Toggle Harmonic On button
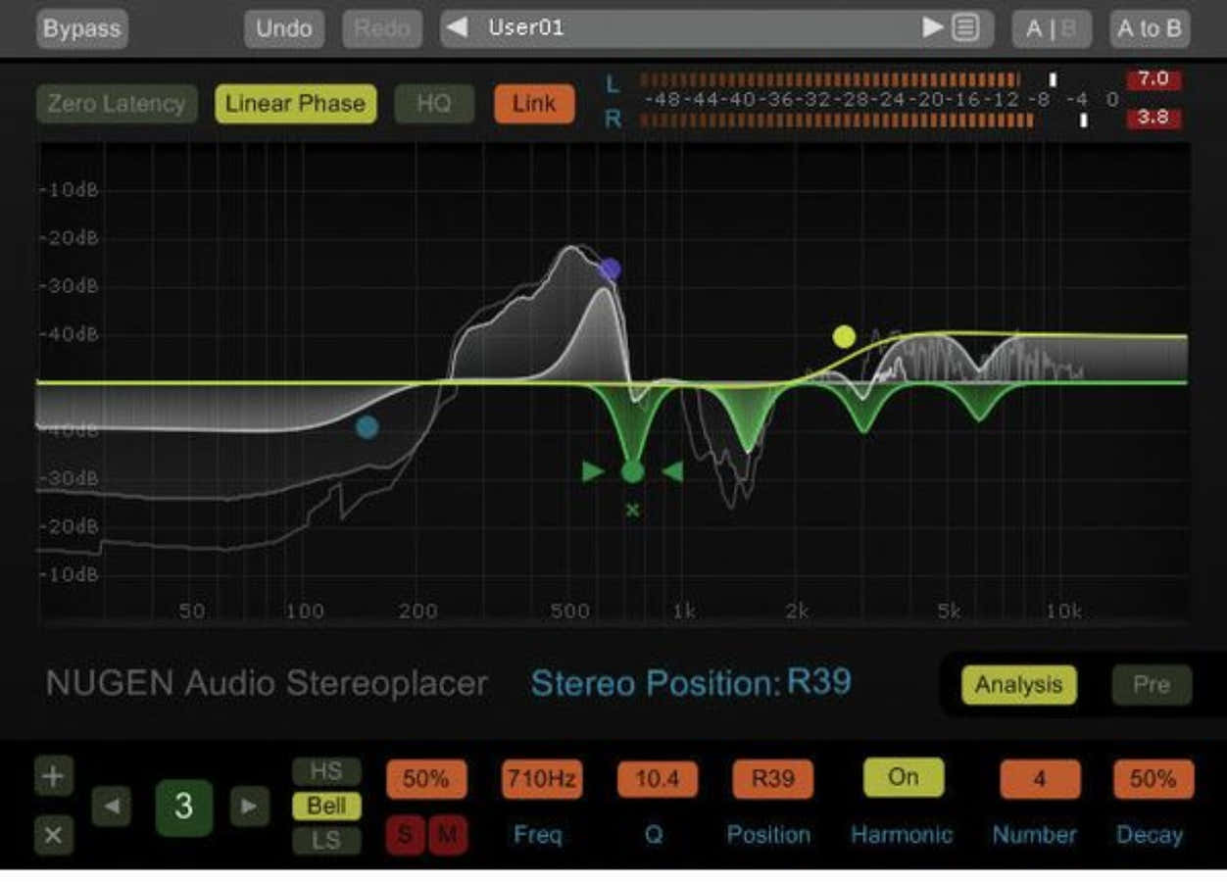 (x=904, y=777)
